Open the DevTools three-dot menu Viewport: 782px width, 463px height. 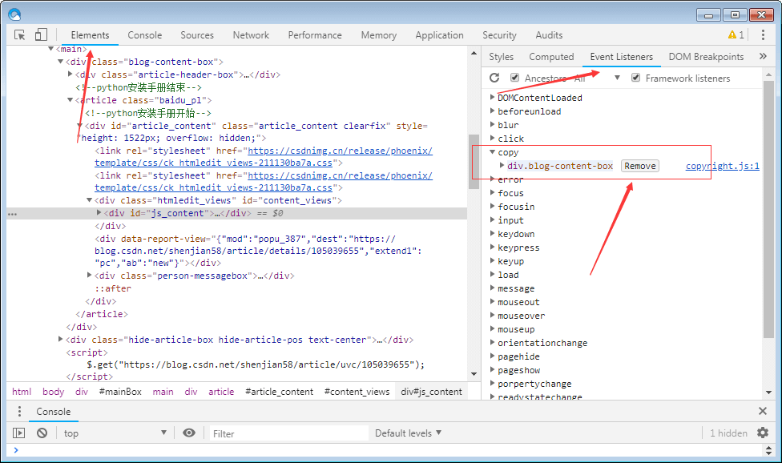pos(762,34)
